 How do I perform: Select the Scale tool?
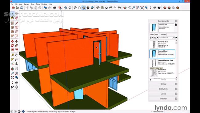pyautogui.click(x=12, y=50)
